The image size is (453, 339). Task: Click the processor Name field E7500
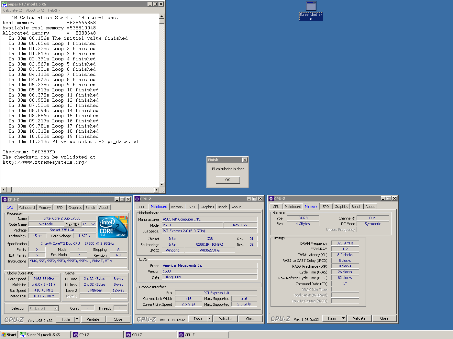(62, 218)
